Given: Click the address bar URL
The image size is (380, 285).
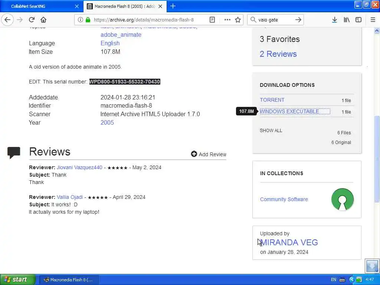Looking at the screenshot, I should [144, 20].
